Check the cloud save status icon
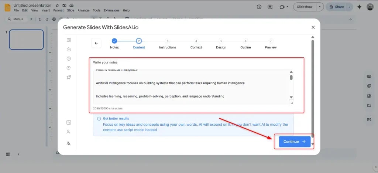This screenshot has width=378, height=173. tap(71, 5)
